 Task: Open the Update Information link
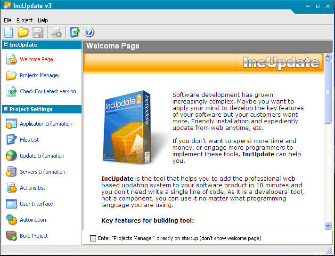pos(42,156)
